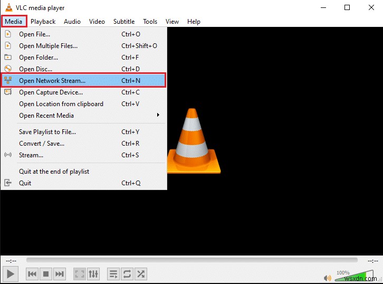Open extended settings equalizer icon
The height and width of the screenshot is (284, 383).
point(93,274)
